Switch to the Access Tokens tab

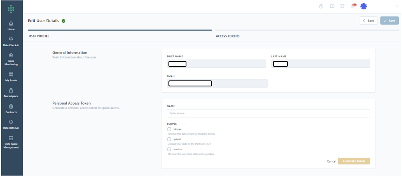coord(228,36)
